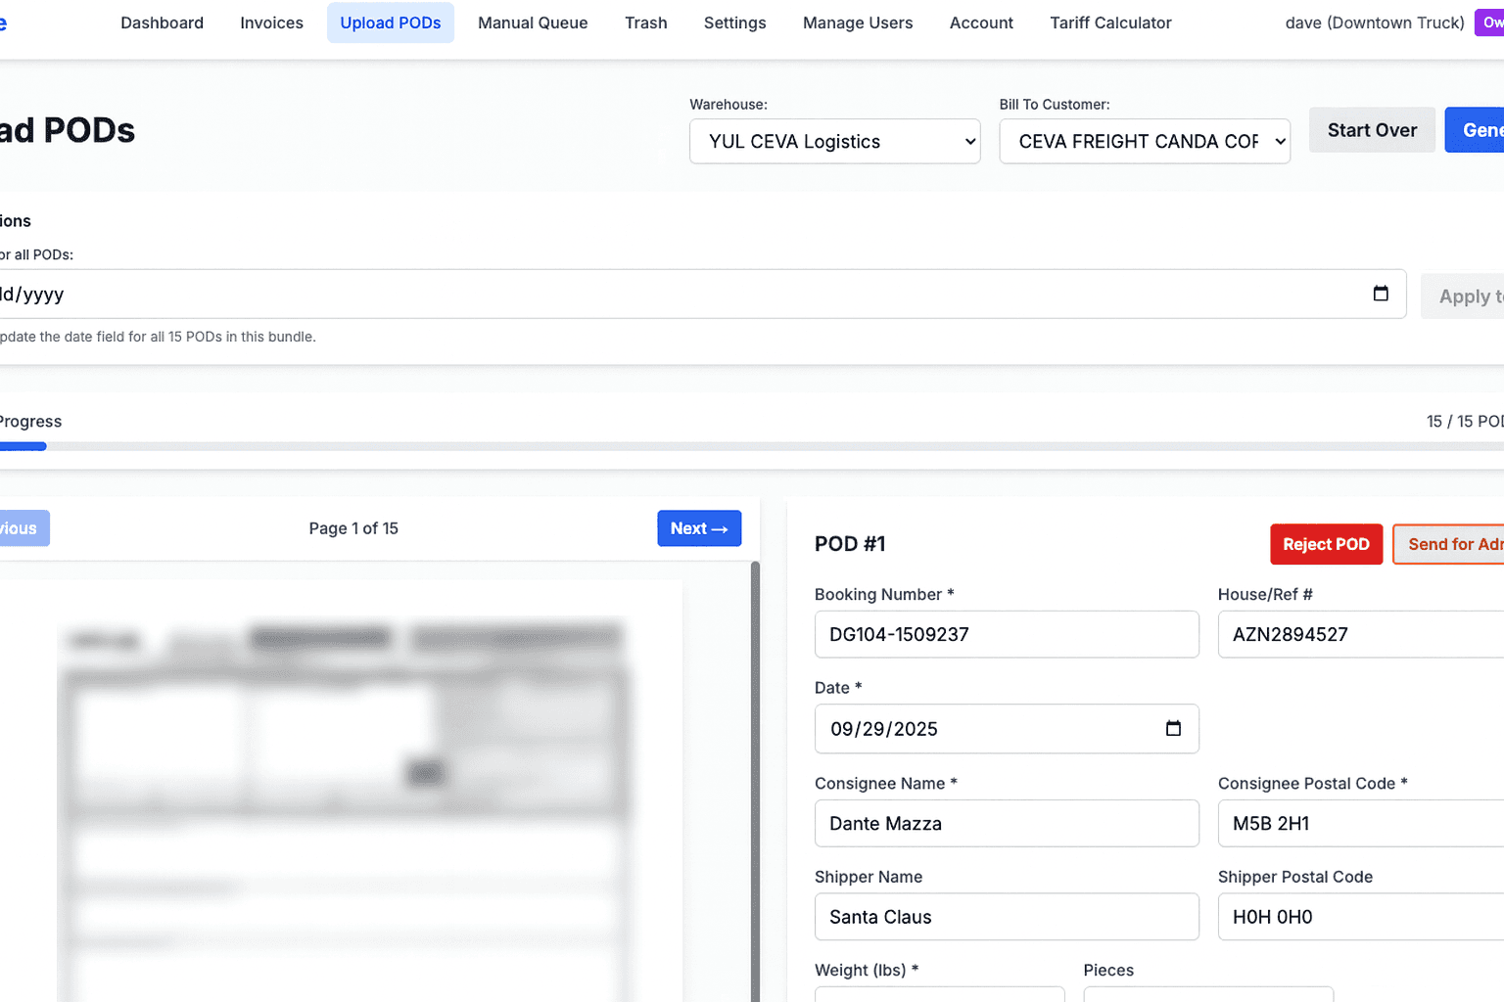
Task: Click the Consignee Name field showing Dante Mazza
Action: click(x=1007, y=823)
